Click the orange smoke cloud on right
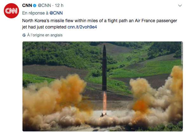186x133 pixels. [x=157, y=95]
